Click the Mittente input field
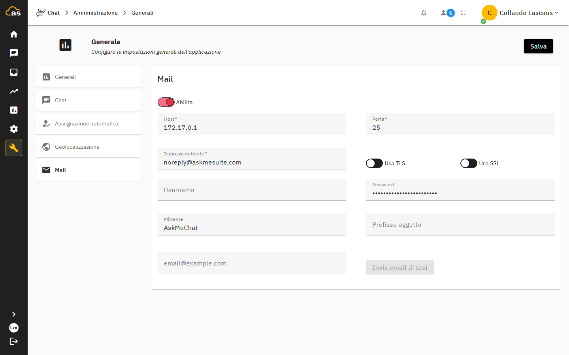 [x=252, y=224]
